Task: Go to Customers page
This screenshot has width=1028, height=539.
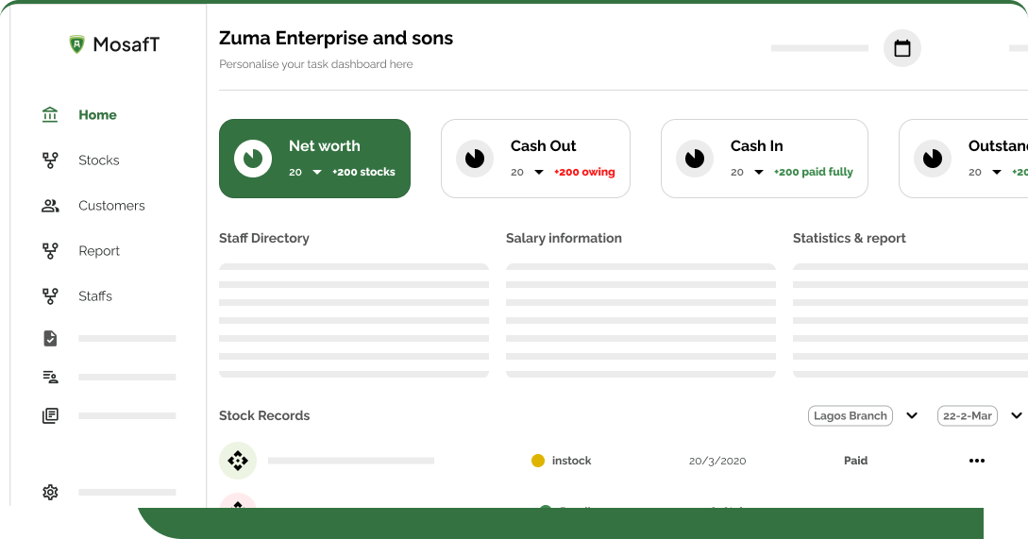Action: 111,205
